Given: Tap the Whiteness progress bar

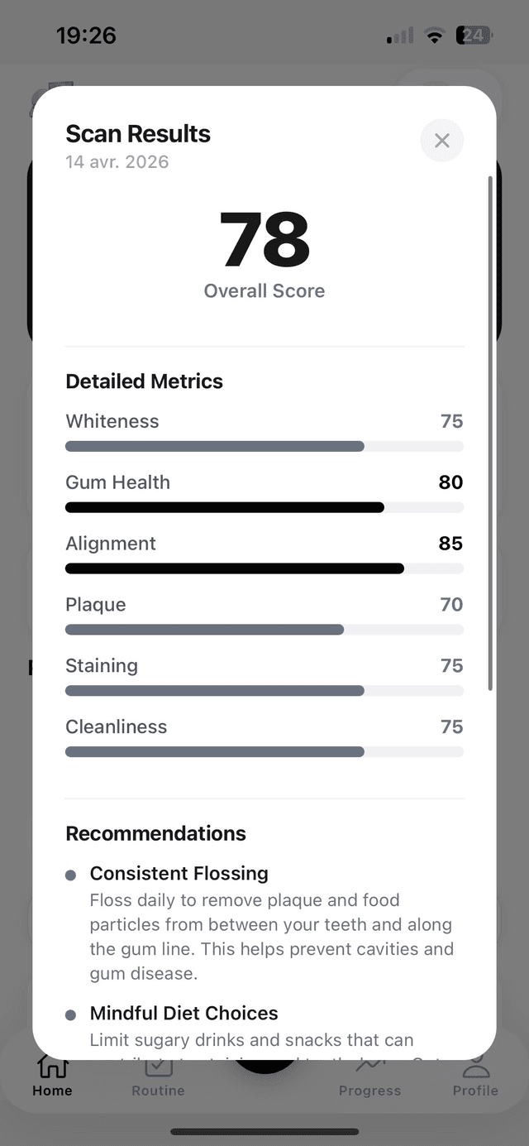Looking at the screenshot, I should [264, 447].
